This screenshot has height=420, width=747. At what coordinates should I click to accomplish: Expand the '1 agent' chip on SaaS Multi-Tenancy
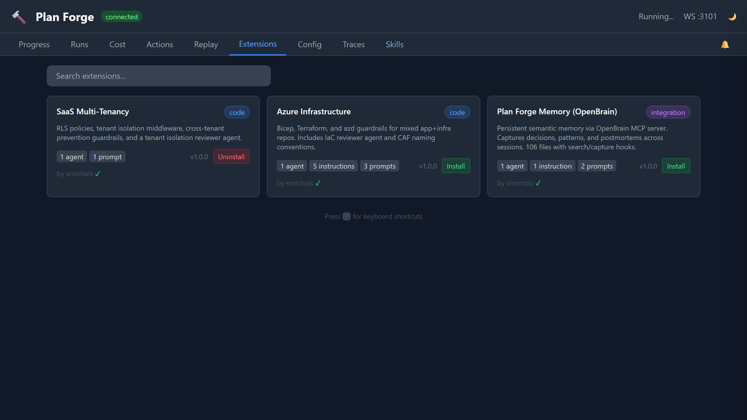71,156
